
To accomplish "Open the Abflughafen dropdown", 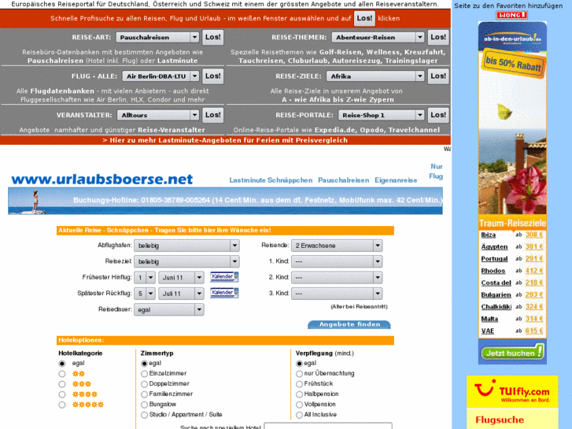I will 186,246.
